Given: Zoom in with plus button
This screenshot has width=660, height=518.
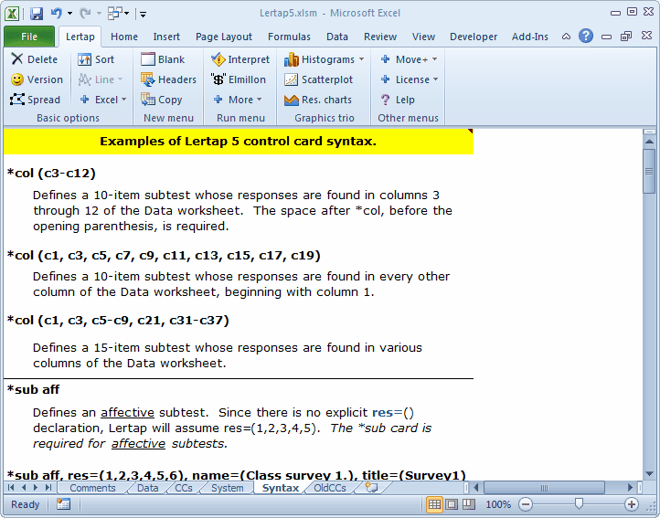Looking at the screenshot, I should tap(631, 504).
